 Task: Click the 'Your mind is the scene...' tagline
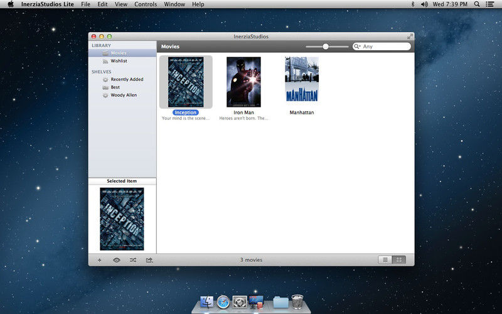tap(186, 118)
